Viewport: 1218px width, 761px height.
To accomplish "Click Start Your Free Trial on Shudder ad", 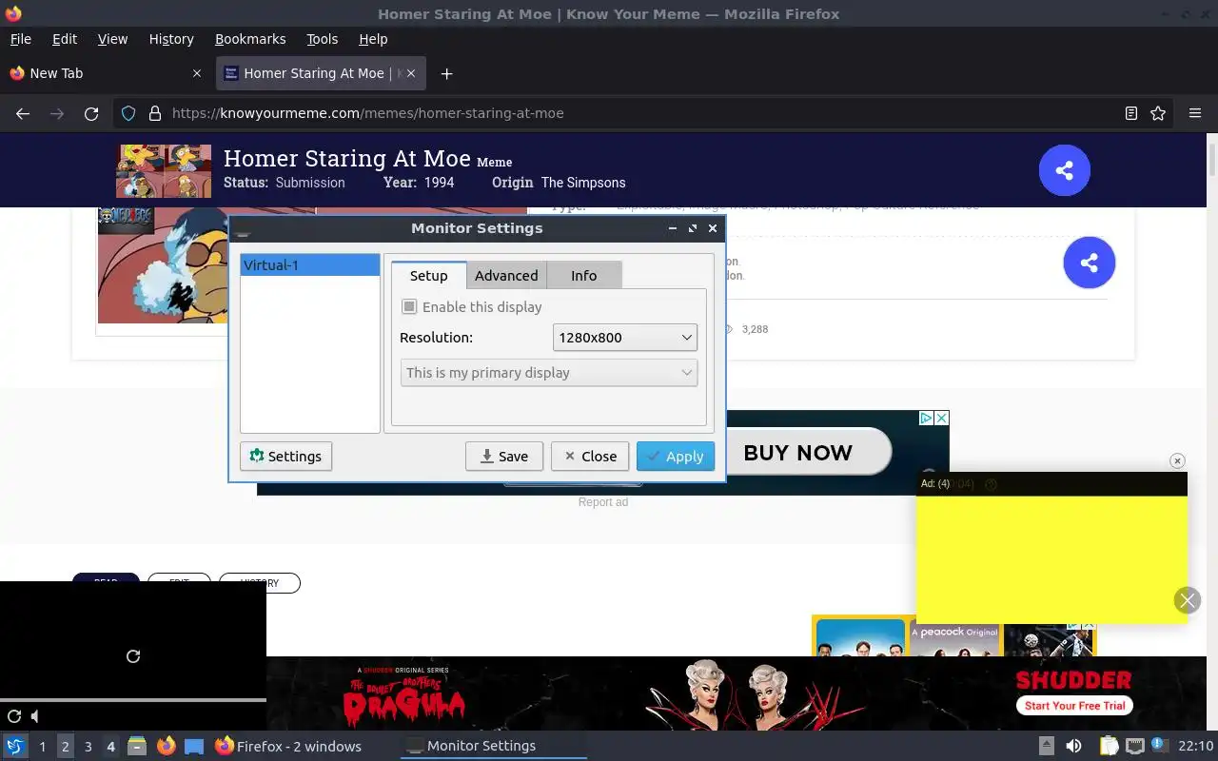I will click(x=1075, y=706).
